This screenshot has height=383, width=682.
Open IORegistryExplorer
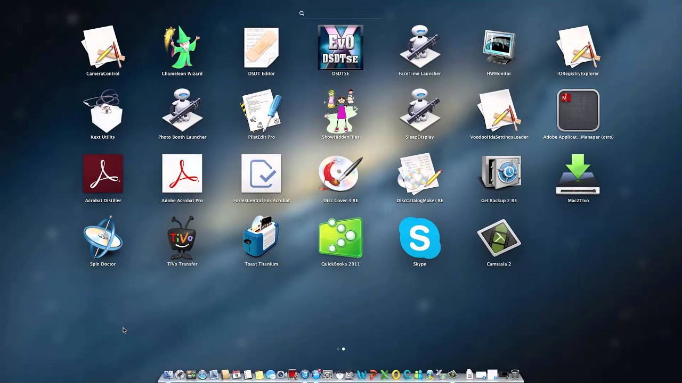578,48
